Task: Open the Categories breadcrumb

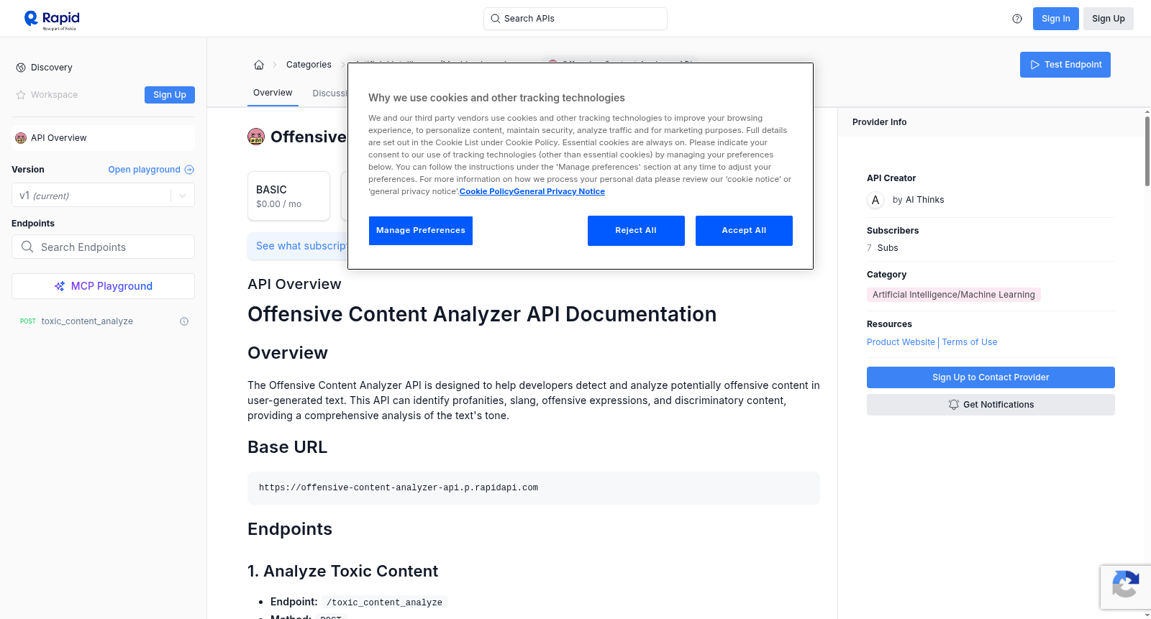Action: pyautogui.click(x=309, y=65)
